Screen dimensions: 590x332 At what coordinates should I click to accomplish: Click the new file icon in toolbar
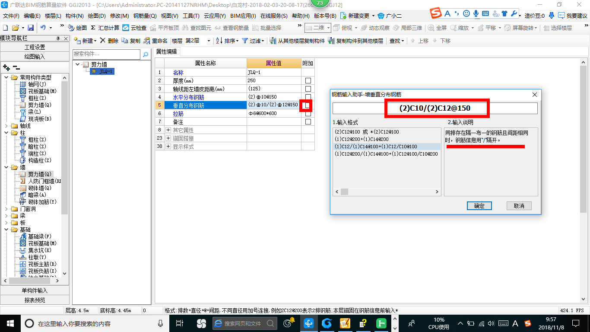[5, 28]
